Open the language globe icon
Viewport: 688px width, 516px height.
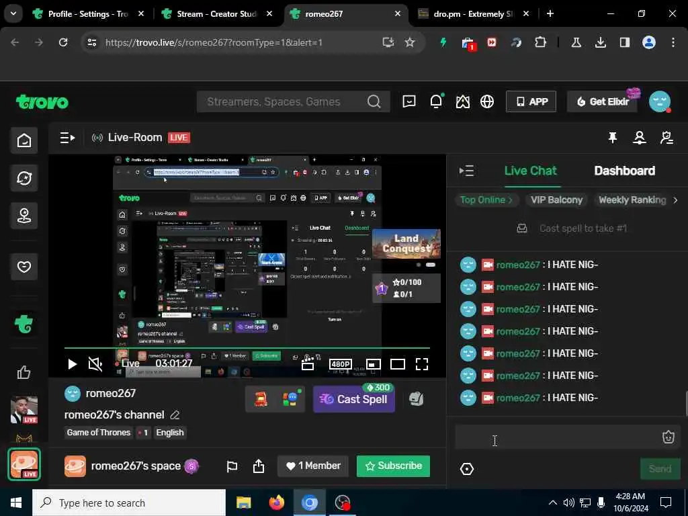tap(487, 102)
